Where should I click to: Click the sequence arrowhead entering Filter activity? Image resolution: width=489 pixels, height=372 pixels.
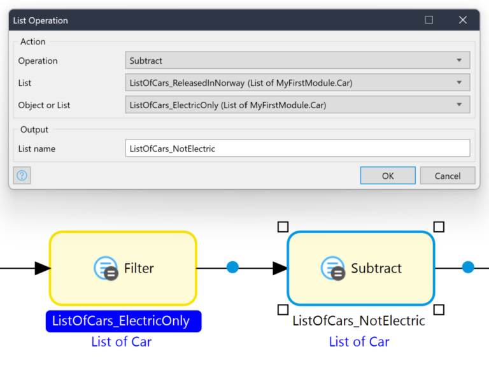pos(43,268)
